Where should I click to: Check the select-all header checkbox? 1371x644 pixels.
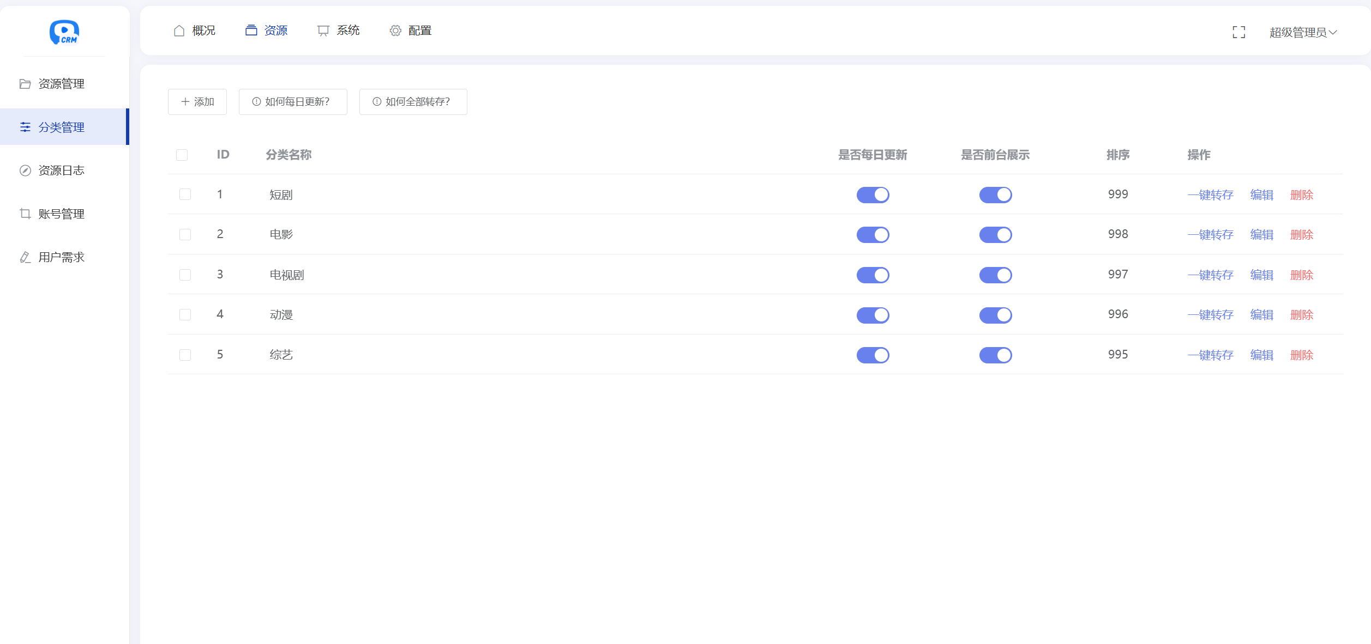(x=182, y=155)
